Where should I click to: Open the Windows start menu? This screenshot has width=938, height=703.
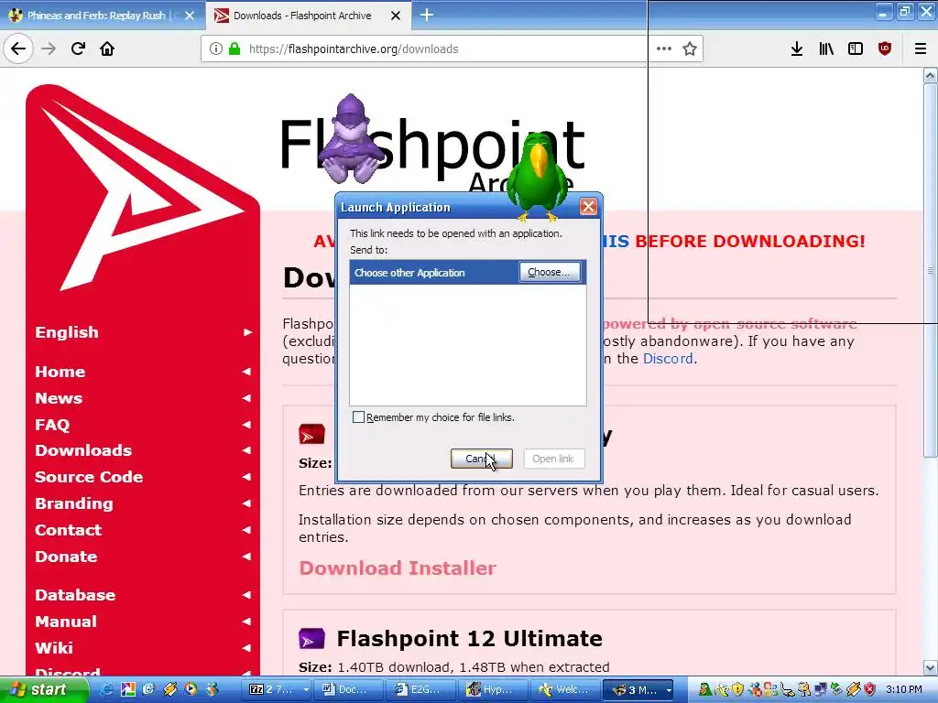[42, 689]
